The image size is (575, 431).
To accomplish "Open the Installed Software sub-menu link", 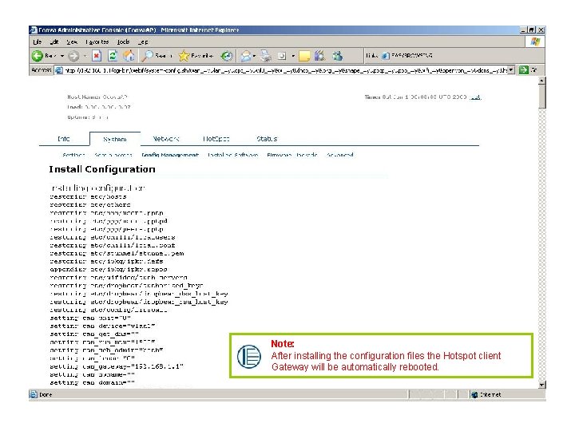I will pyautogui.click(x=233, y=155).
